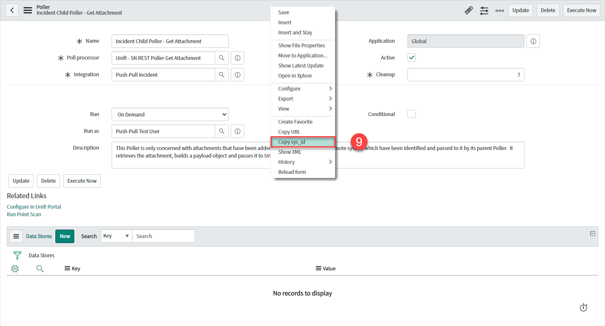This screenshot has height=326, width=605.
Task: Attach a file using the paperclip icon
Action: click(468, 10)
